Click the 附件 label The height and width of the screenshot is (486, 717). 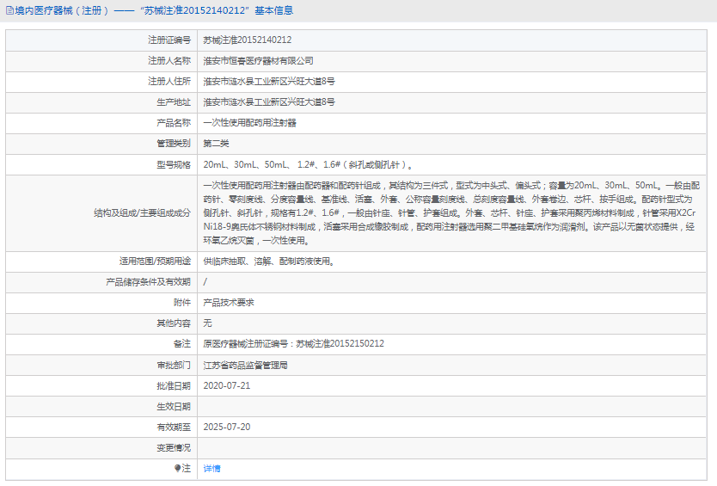182,302
